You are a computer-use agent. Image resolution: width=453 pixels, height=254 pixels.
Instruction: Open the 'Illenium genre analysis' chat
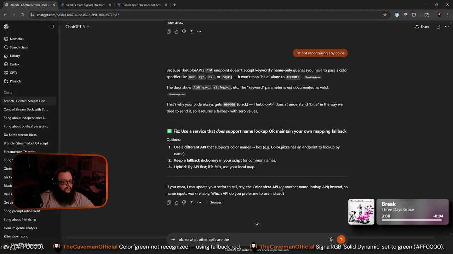pos(29,228)
